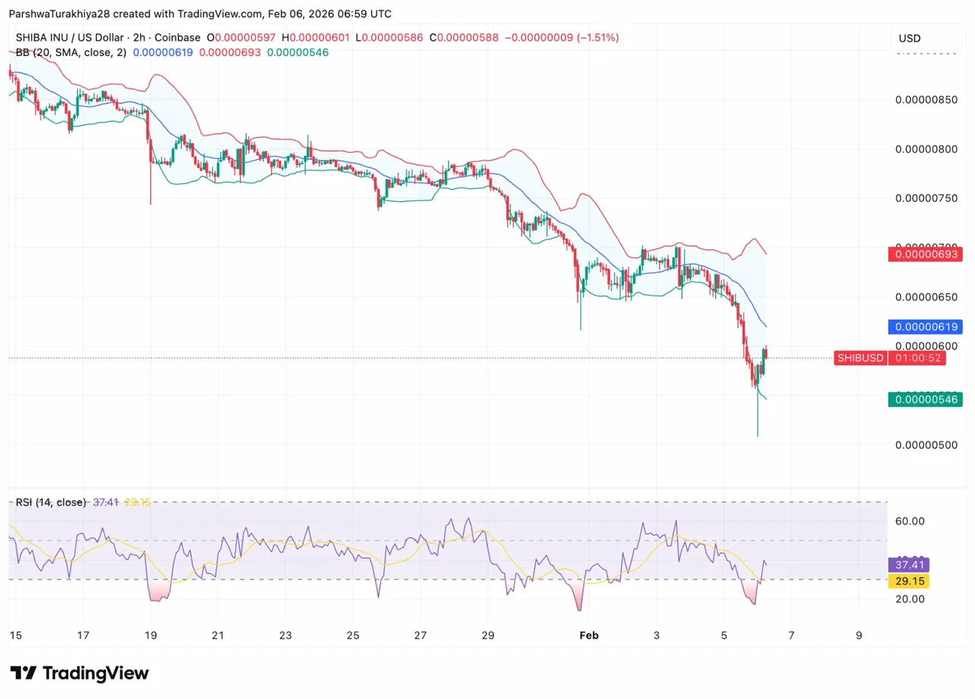Click the purple RSI 37.41 value label

point(909,564)
